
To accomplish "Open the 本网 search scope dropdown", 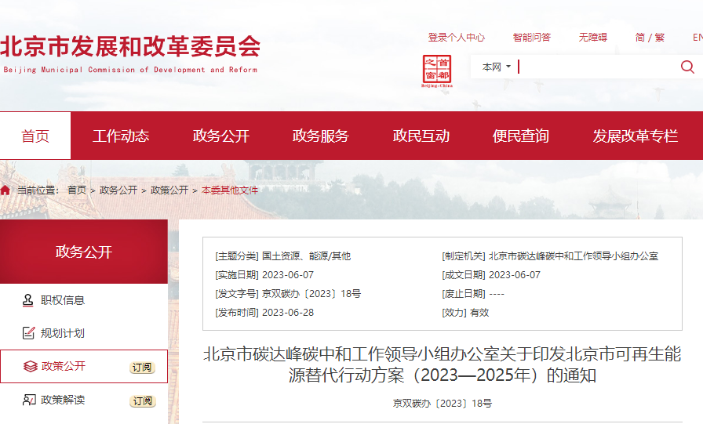I will (496, 67).
